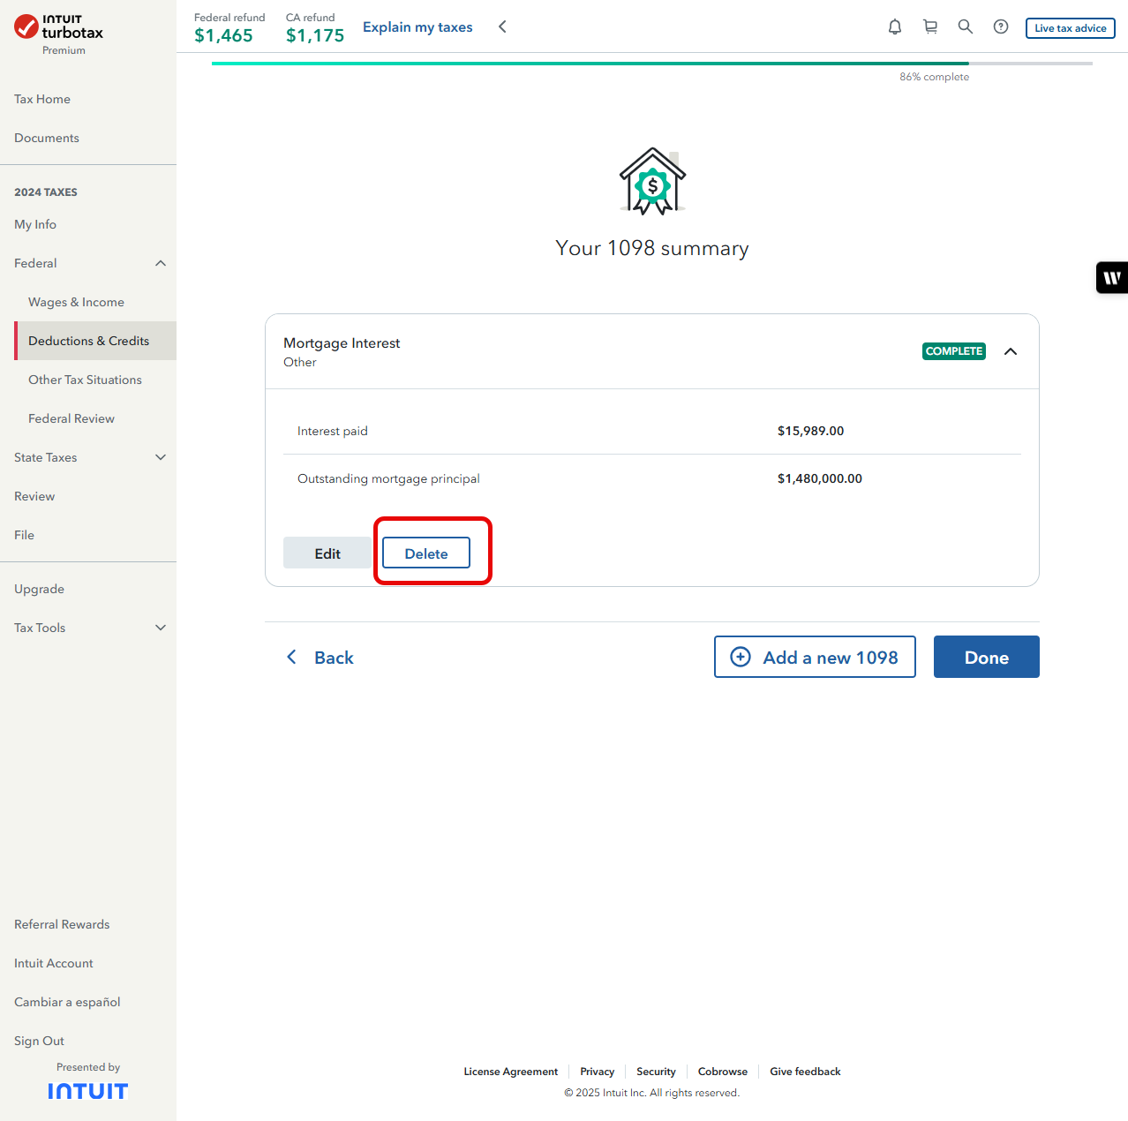The height and width of the screenshot is (1121, 1128).
Task: Open the notifications bell
Action: [895, 27]
